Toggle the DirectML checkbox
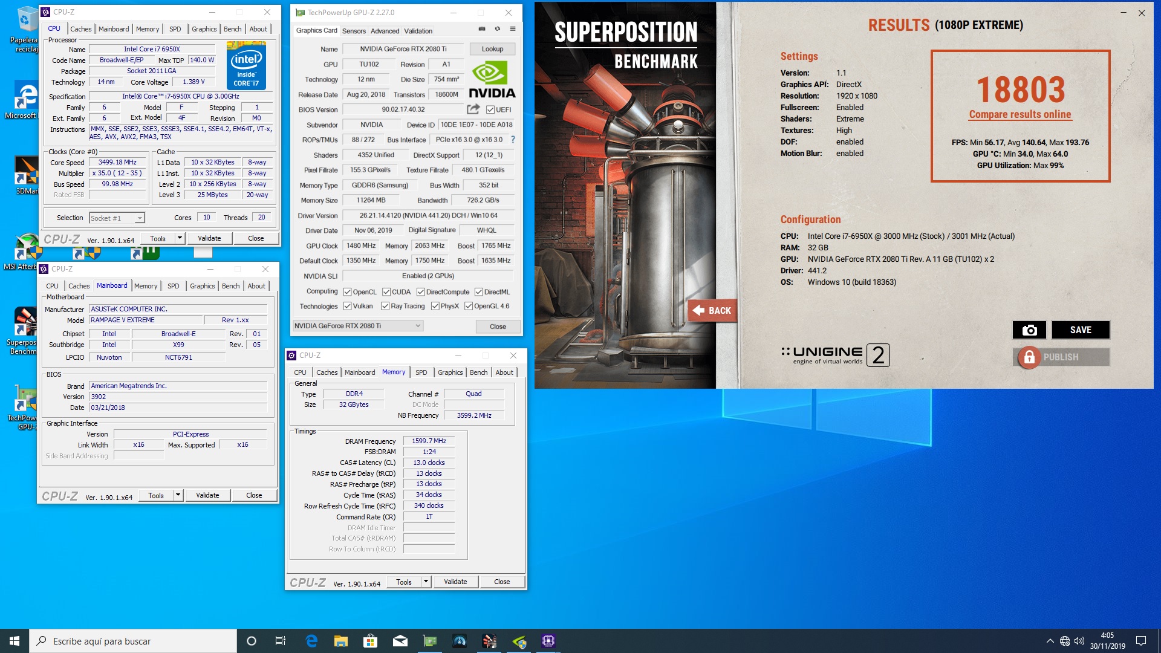The image size is (1161, 653). (x=478, y=291)
